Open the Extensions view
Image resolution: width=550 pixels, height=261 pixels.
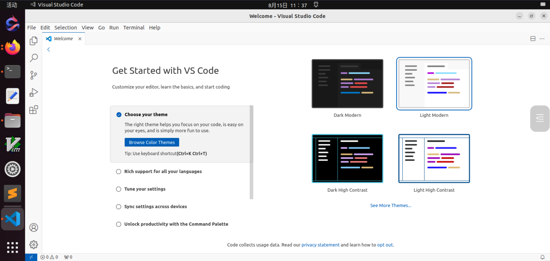(x=34, y=110)
